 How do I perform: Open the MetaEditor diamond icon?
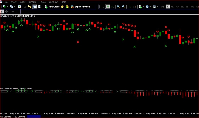tap(62, 7)
